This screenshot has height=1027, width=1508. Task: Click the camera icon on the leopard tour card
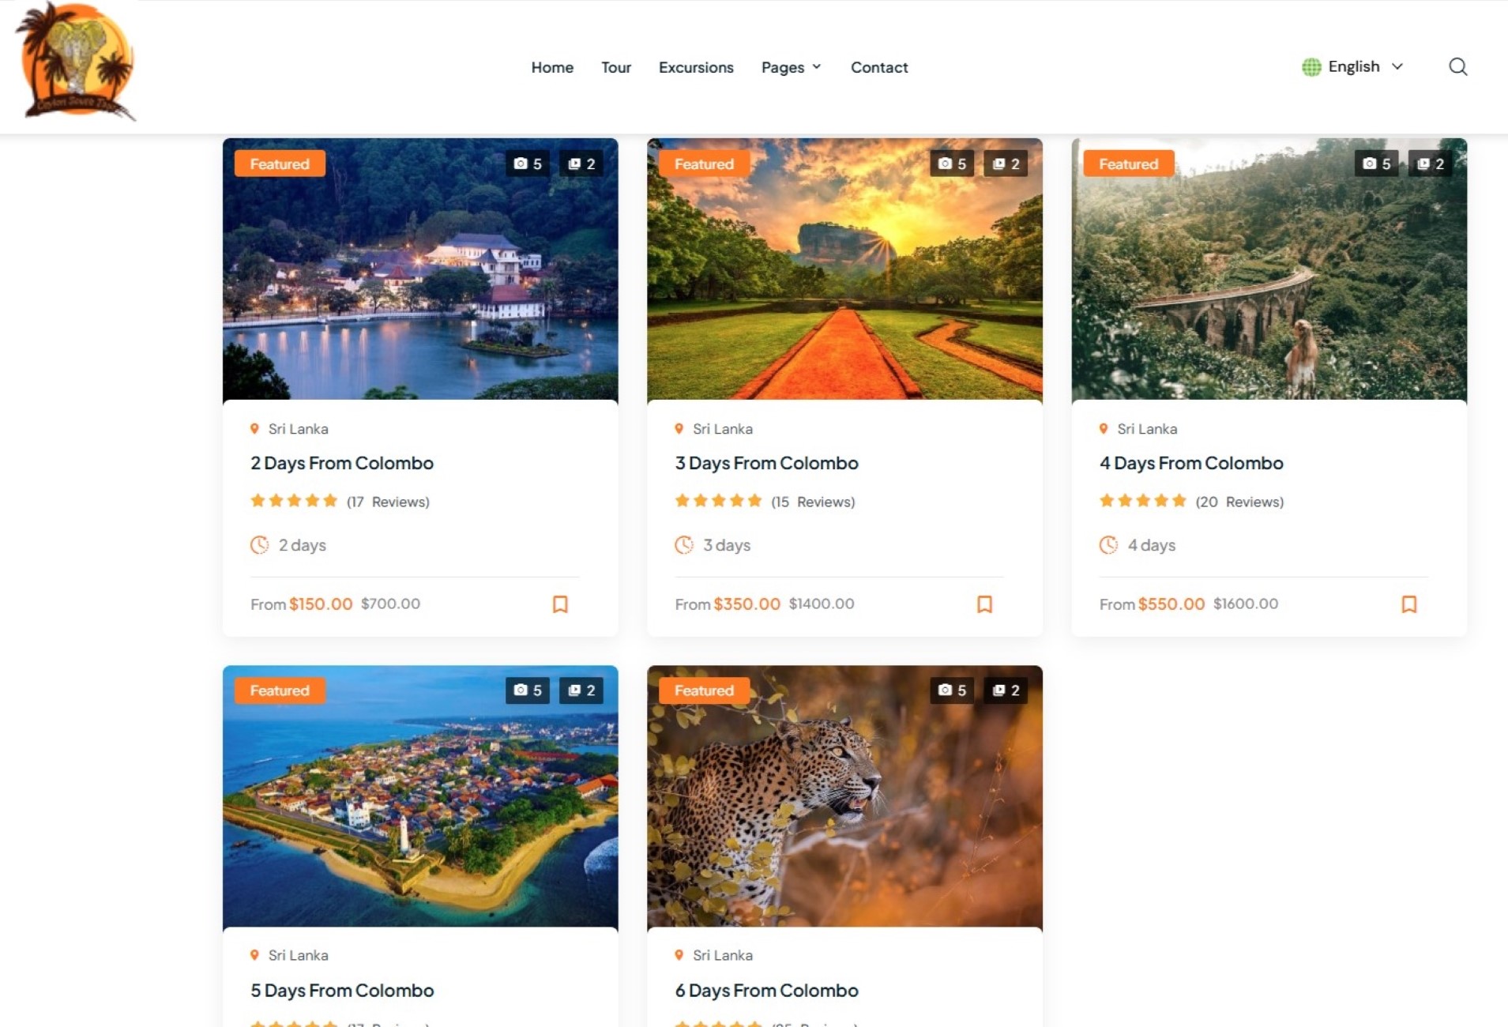point(944,690)
